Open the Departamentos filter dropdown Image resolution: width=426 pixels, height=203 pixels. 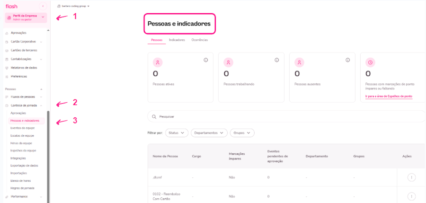209,133
